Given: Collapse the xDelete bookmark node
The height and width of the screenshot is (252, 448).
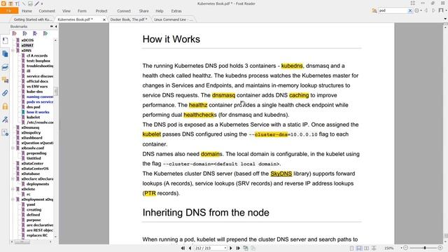Looking at the screenshot, I should point(13,189).
